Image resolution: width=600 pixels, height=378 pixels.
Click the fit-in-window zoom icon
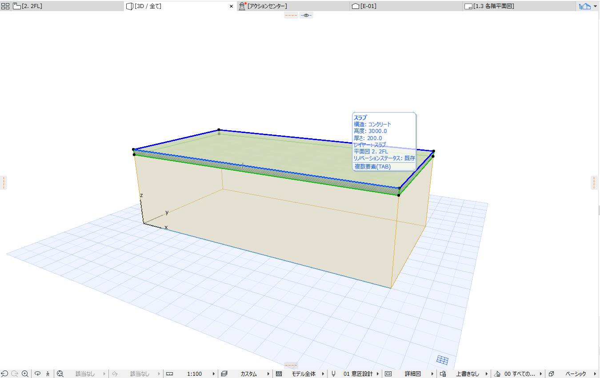[x=60, y=374]
